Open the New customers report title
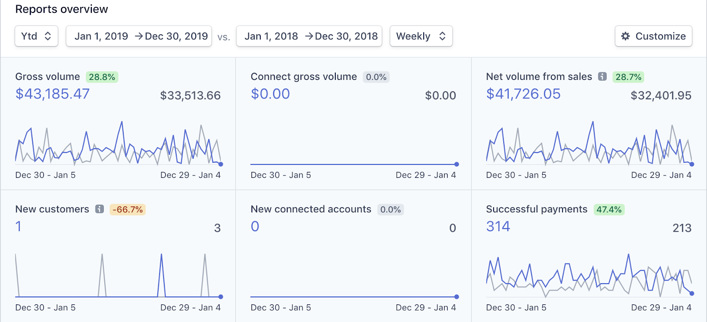 tap(52, 209)
